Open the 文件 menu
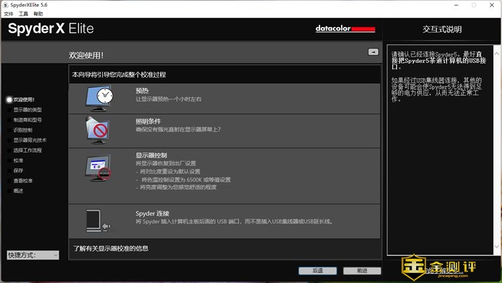The width and height of the screenshot is (502, 283). (8, 13)
